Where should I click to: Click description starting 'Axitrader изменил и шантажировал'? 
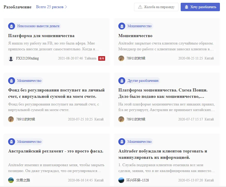click(x=56, y=168)
